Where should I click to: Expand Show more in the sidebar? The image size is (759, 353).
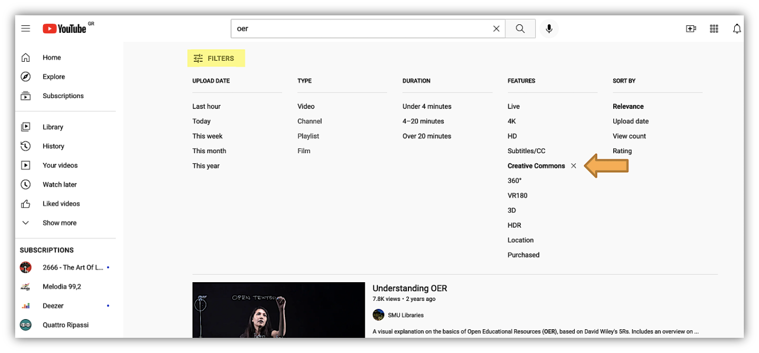59,223
